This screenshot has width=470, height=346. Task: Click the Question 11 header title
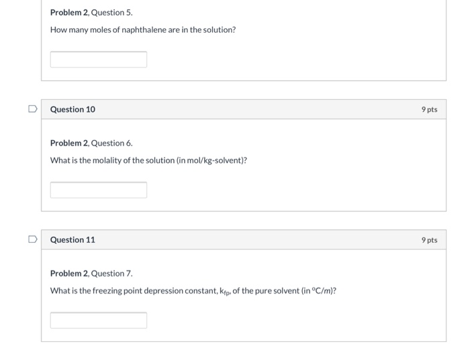pyautogui.click(x=73, y=240)
